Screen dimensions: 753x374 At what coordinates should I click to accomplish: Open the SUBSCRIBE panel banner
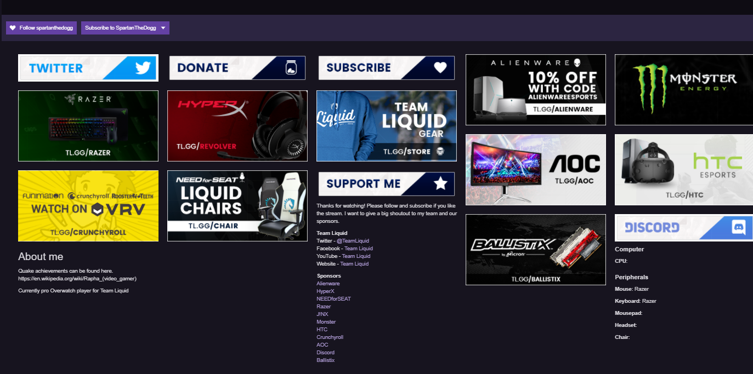(x=387, y=68)
